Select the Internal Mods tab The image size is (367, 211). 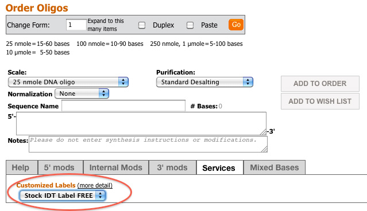coord(116,167)
